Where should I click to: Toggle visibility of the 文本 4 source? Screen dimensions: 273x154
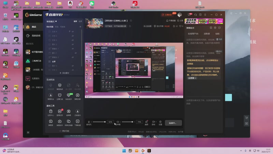point(73,31)
